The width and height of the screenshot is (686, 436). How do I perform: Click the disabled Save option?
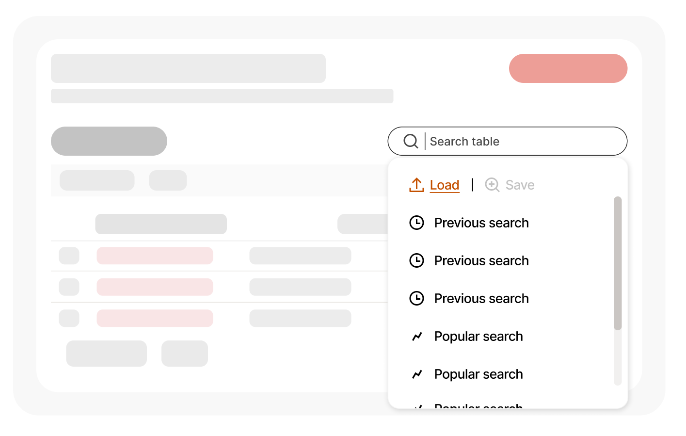pyautogui.click(x=520, y=185)
